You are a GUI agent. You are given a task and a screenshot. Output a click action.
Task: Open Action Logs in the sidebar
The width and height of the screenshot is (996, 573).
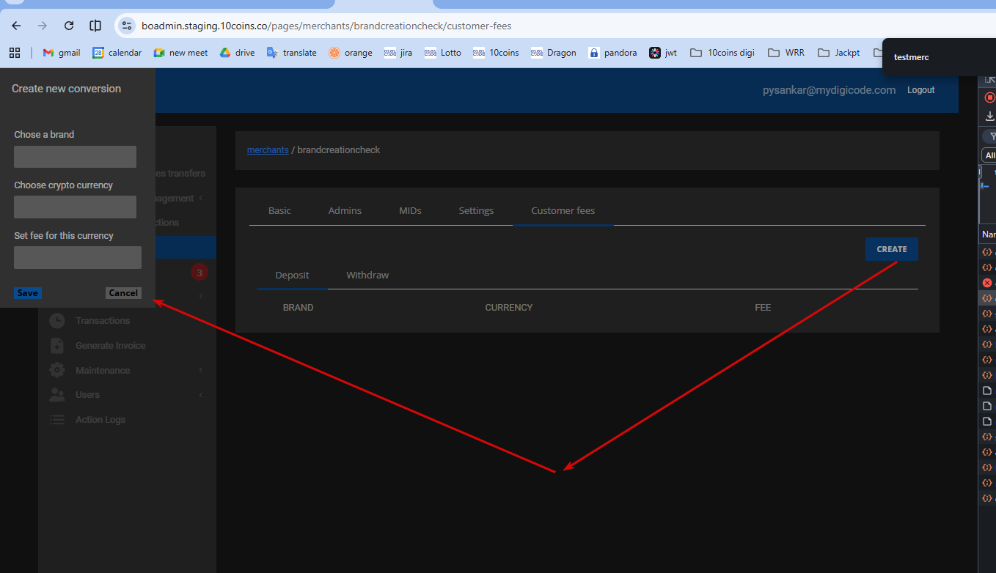pos(100,419)
